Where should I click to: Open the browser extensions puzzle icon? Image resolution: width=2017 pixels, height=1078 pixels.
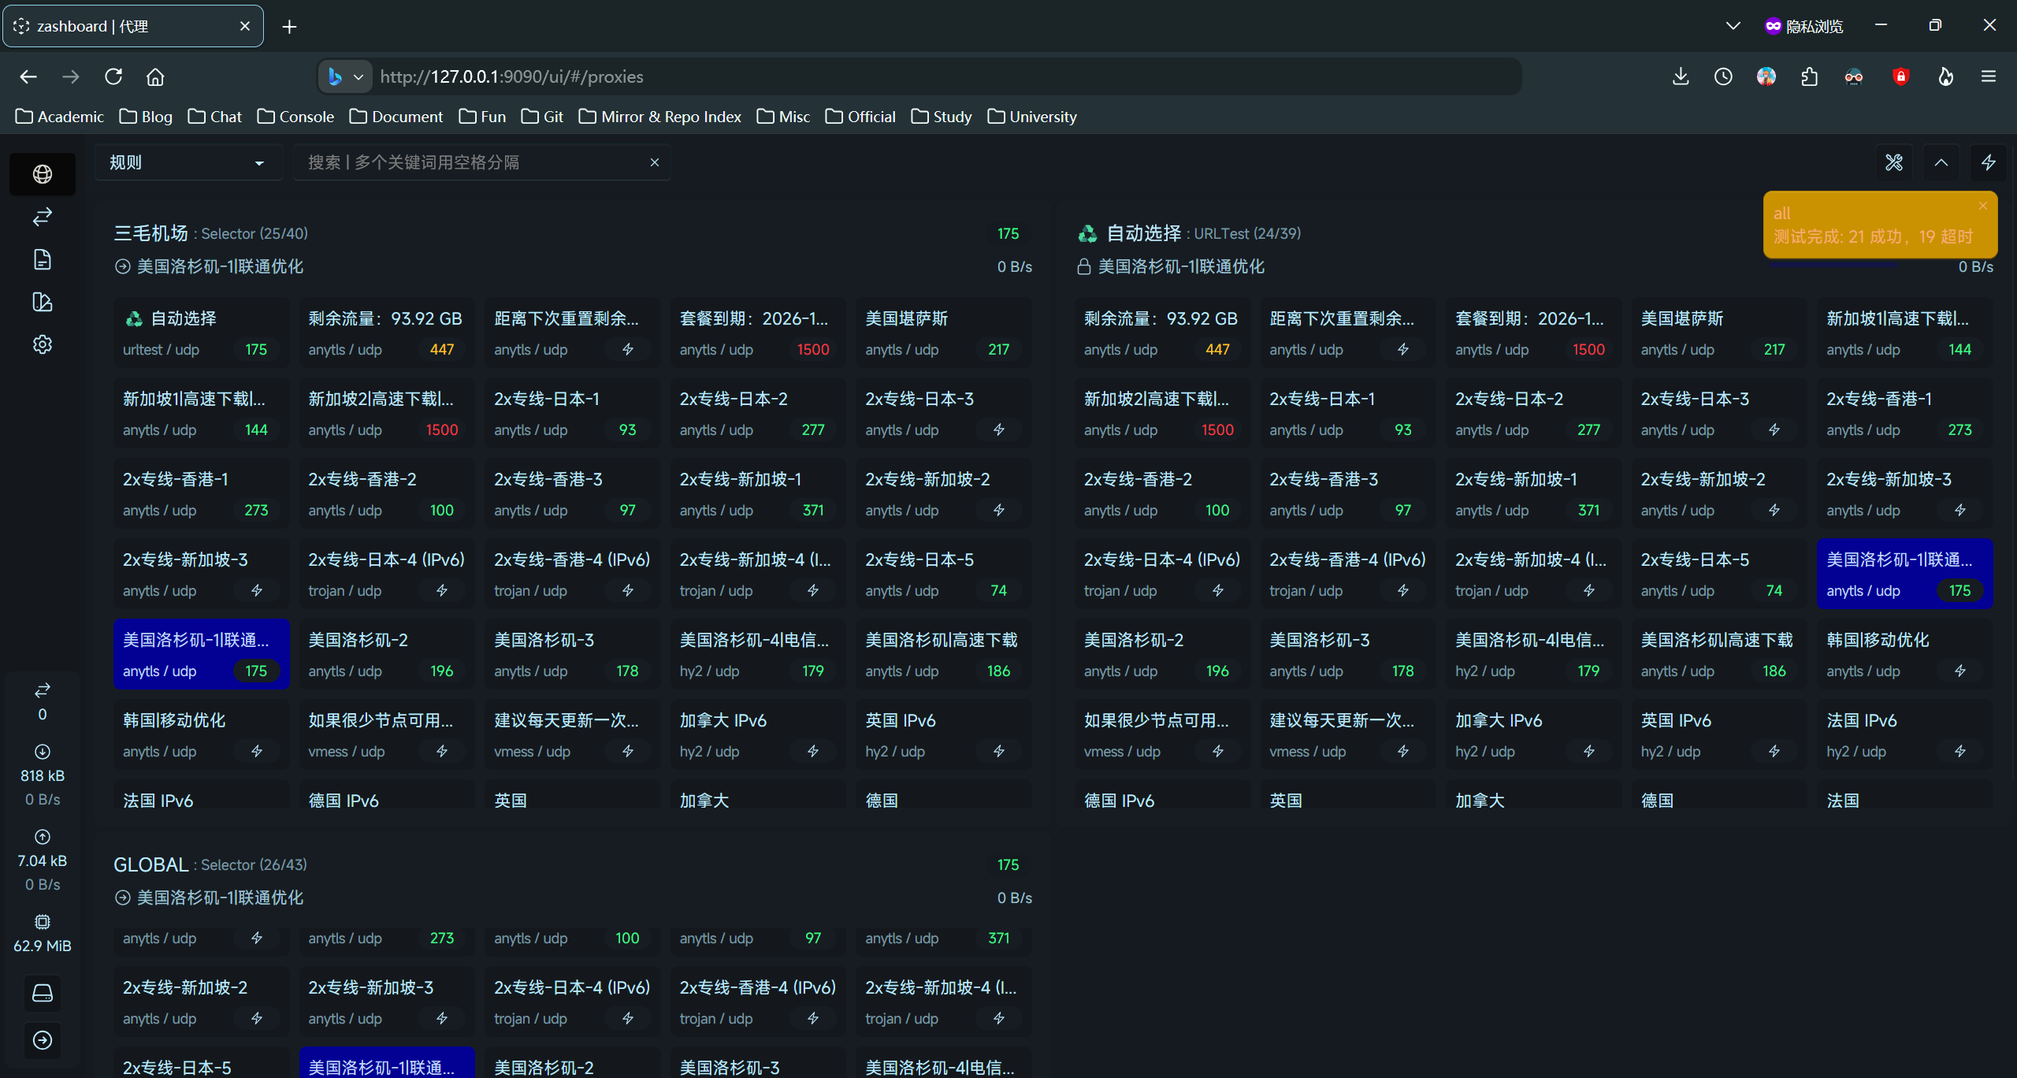pyautogui.click(x=1810, y=76)
